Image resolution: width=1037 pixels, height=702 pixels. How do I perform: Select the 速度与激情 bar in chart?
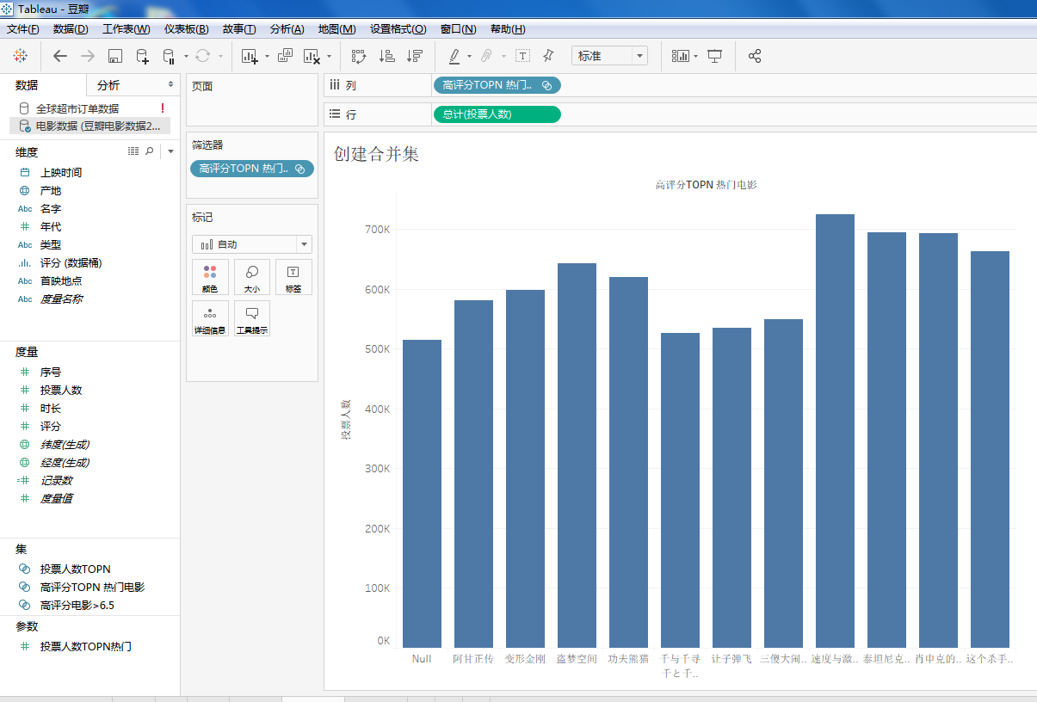coord(835,430)
